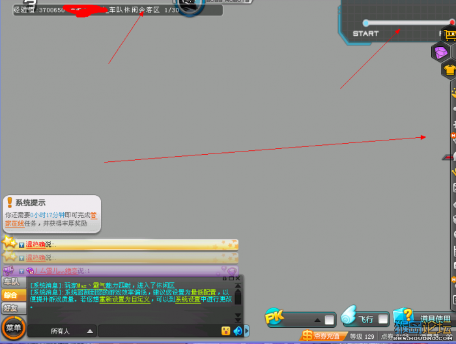This screenshot has height=344, width=456.
Task: Click the white race progress track line
Action: click(x=409, y=23)
